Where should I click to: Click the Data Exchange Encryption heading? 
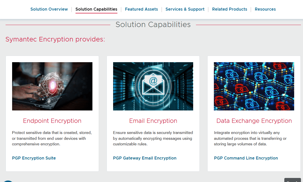pyautogui.click(x=254, y=121)
